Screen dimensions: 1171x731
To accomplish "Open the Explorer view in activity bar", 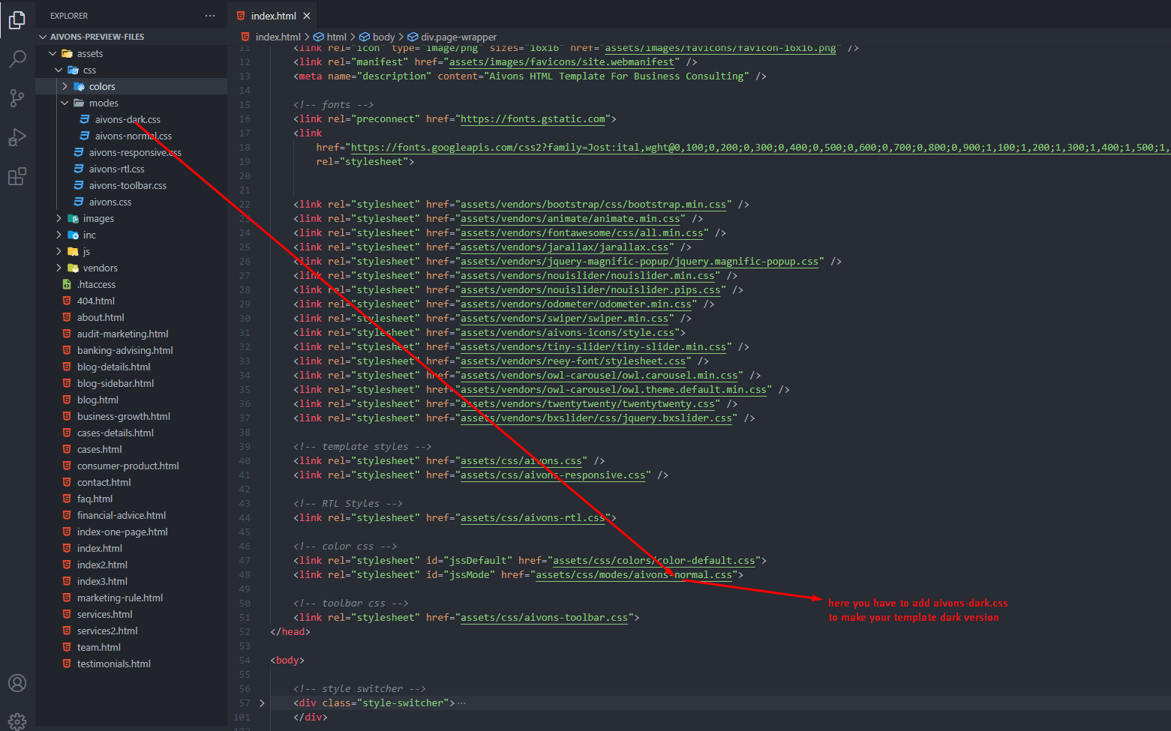I will pos(17,20).
